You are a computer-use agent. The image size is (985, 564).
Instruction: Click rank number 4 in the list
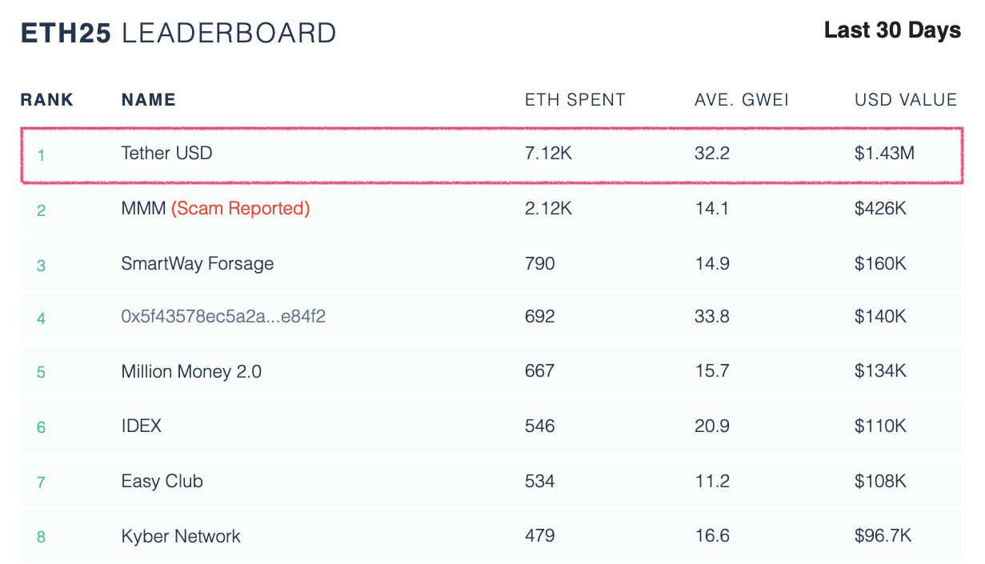(41, 318)
